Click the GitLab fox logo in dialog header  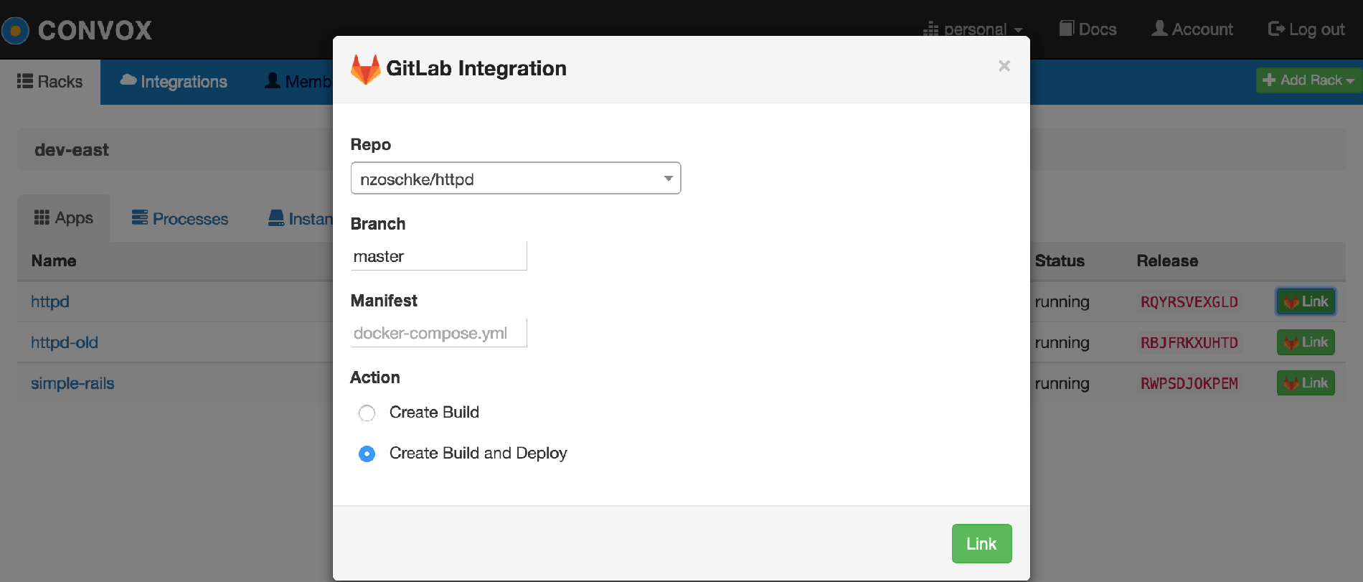tap(365, 69)
